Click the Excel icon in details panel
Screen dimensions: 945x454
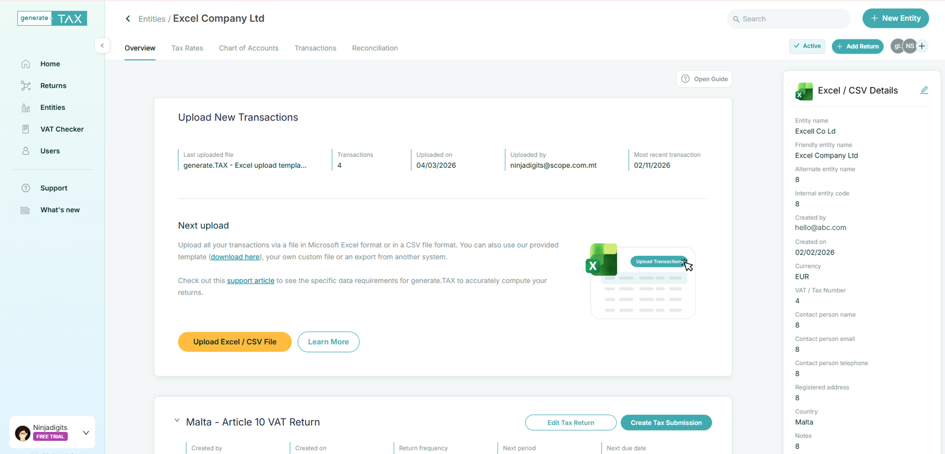pos(804,91)
